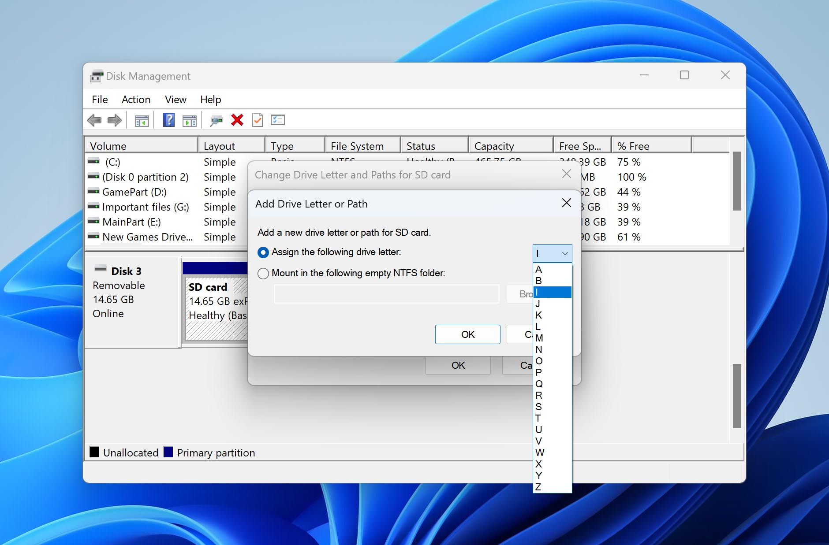Open the Help question mark toolbar icon
829x545 pixels.
(x=168, y=120)
